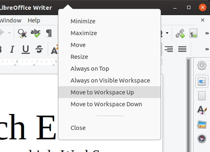The width and height of the screenshot is (210, 152).
Task: Choose Maximize in window menu
Action: click(110, 33)
